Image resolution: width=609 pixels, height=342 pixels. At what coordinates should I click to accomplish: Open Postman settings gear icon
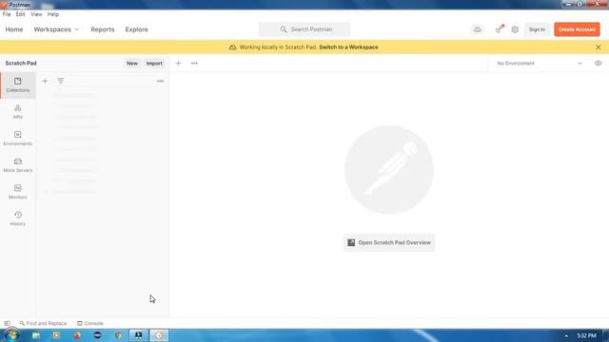(x=515, y=29)
